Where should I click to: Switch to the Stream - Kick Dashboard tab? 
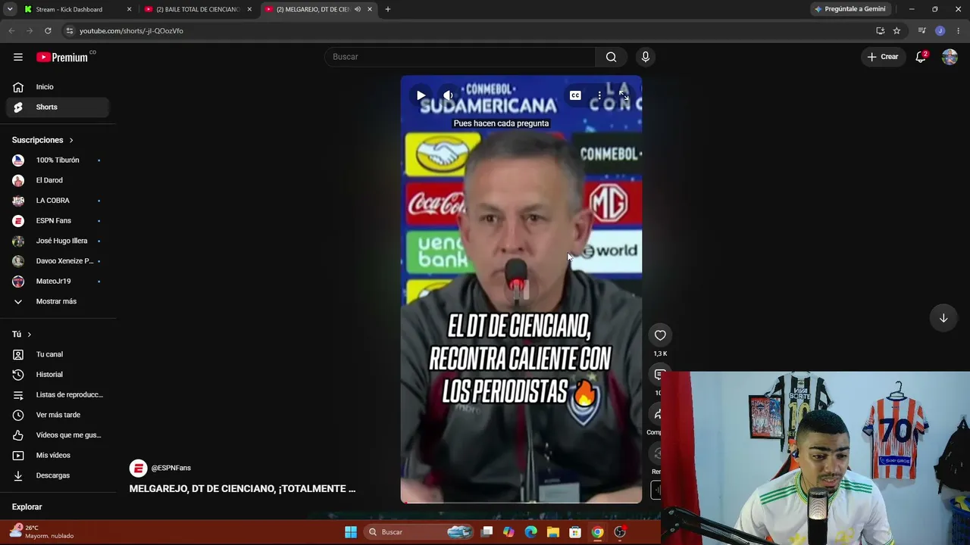[x=78, y=9]
